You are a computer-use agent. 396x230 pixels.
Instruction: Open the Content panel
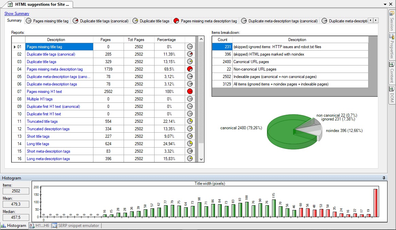391,73
